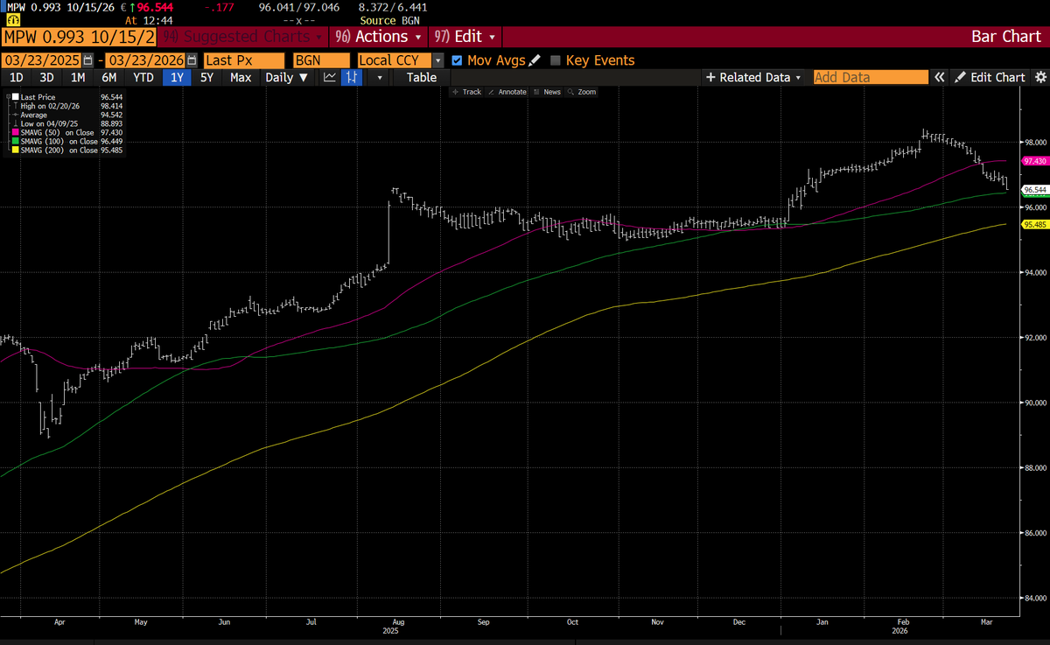Select the YTD range tab
Screen dimensions: 1050x645
click(143, 77)
